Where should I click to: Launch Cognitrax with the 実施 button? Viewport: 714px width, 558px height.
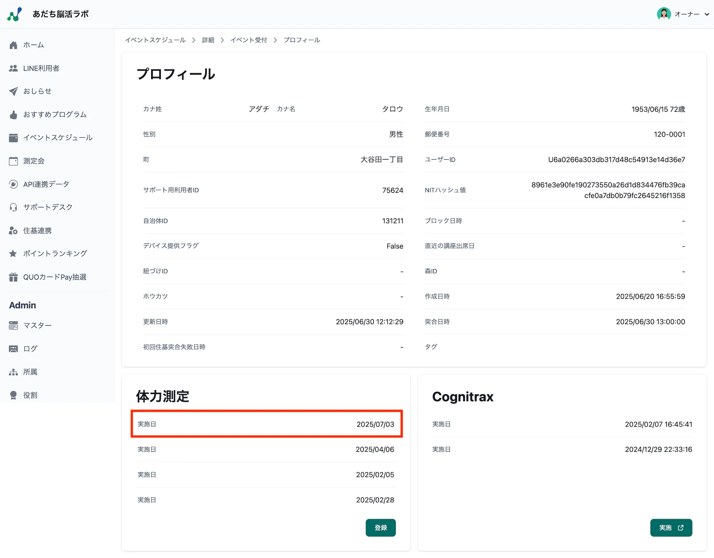pyautogui.click(x=671, y=528)
